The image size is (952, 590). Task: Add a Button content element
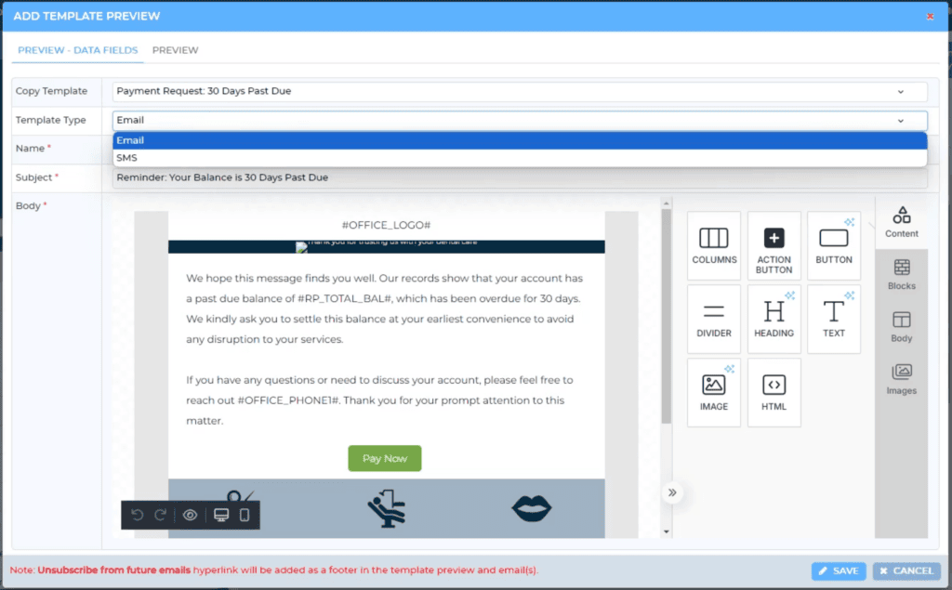tap(834, 245)
